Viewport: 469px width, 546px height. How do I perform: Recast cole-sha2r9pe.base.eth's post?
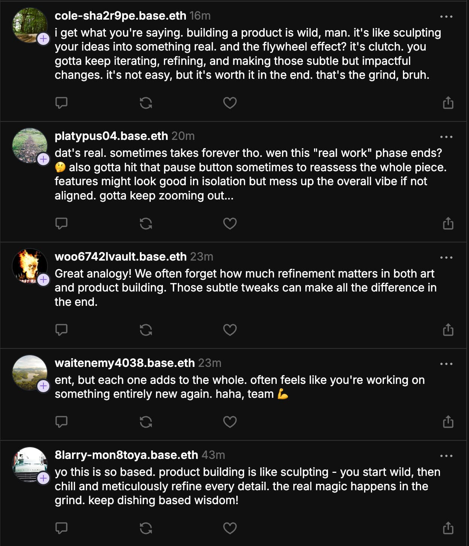(x=146, y=103)
